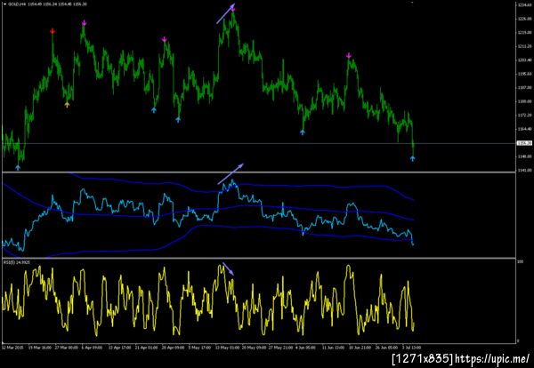Select the red sell signal arrow
The height and width of the screenshot is (368, 534).
[x=53, y=31]
